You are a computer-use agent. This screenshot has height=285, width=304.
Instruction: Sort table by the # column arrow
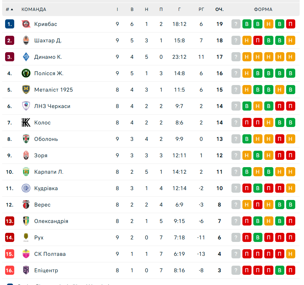pos(12,9)
